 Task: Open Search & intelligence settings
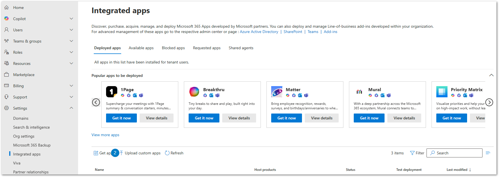[x=31, y=127]
